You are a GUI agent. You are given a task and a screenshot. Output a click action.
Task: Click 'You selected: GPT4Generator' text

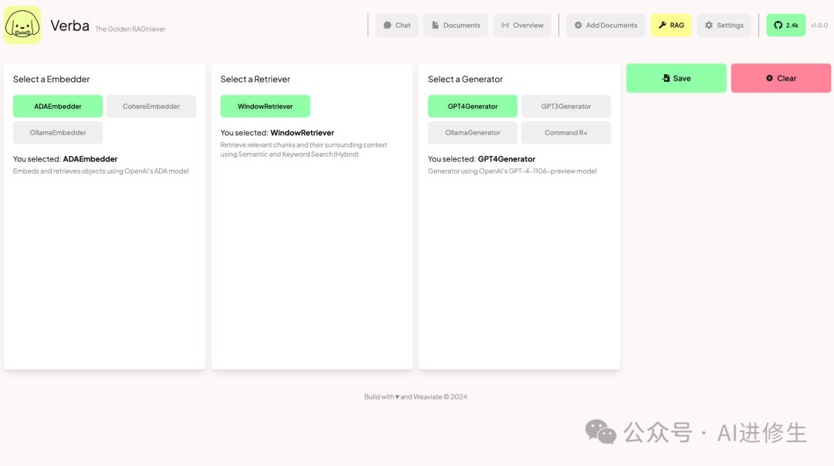pyautogui.click(x=481, y=158)
